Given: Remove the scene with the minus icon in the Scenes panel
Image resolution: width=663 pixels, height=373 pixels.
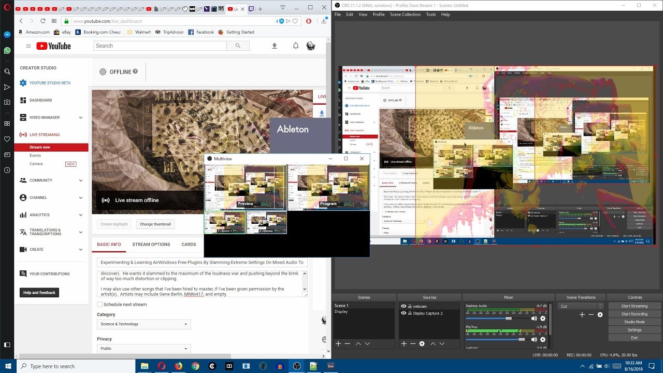Looking at the screenshot, I should pos(348,343).
